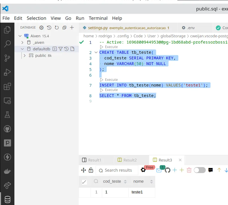This screenshot has width=228, height=205.
Task: Expand the _aiven database node
Action: tap(22, 42)
